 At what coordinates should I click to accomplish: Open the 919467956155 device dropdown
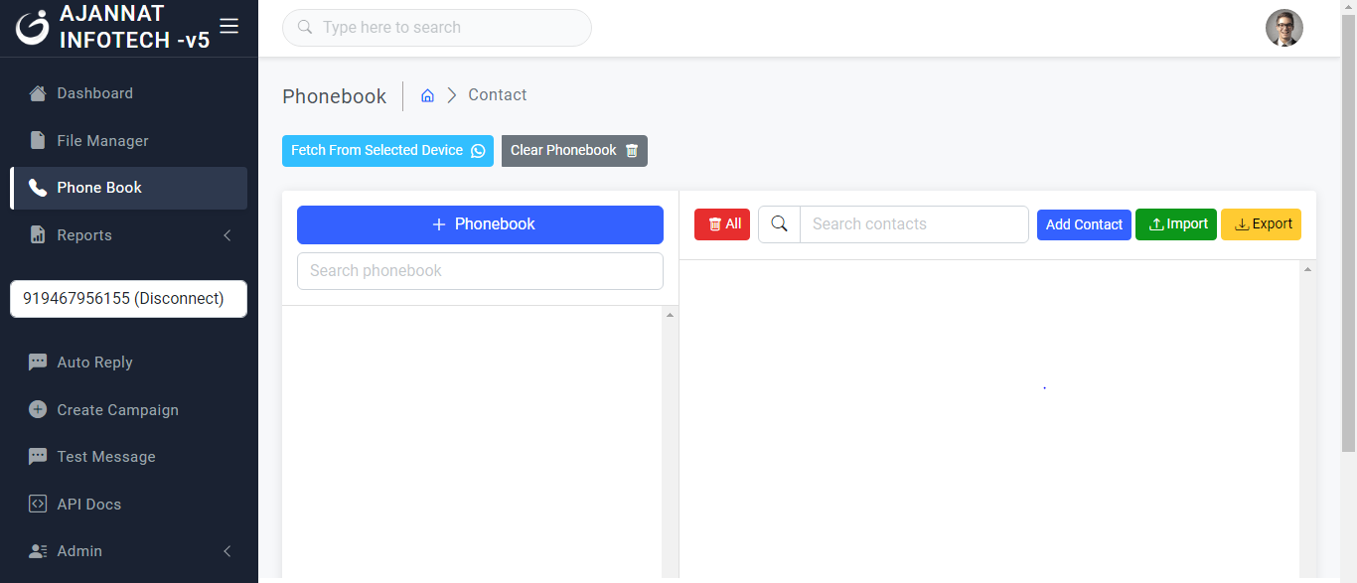point(128,299)
